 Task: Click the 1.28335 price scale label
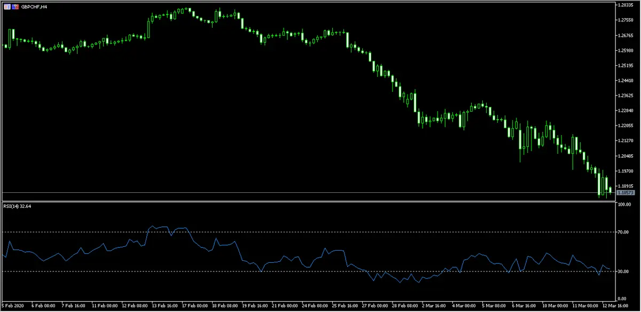tap(625, 5)
